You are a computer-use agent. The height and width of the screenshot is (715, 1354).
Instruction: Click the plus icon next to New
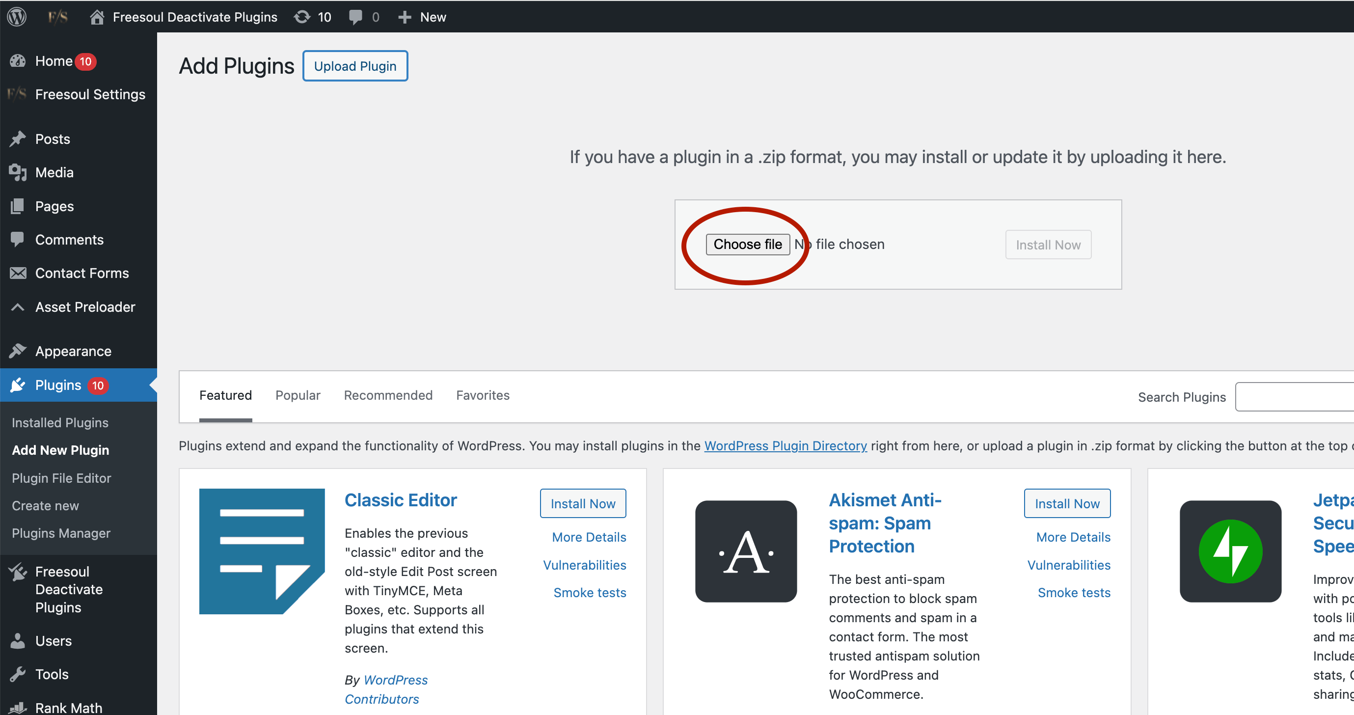(x=404, y=17)
